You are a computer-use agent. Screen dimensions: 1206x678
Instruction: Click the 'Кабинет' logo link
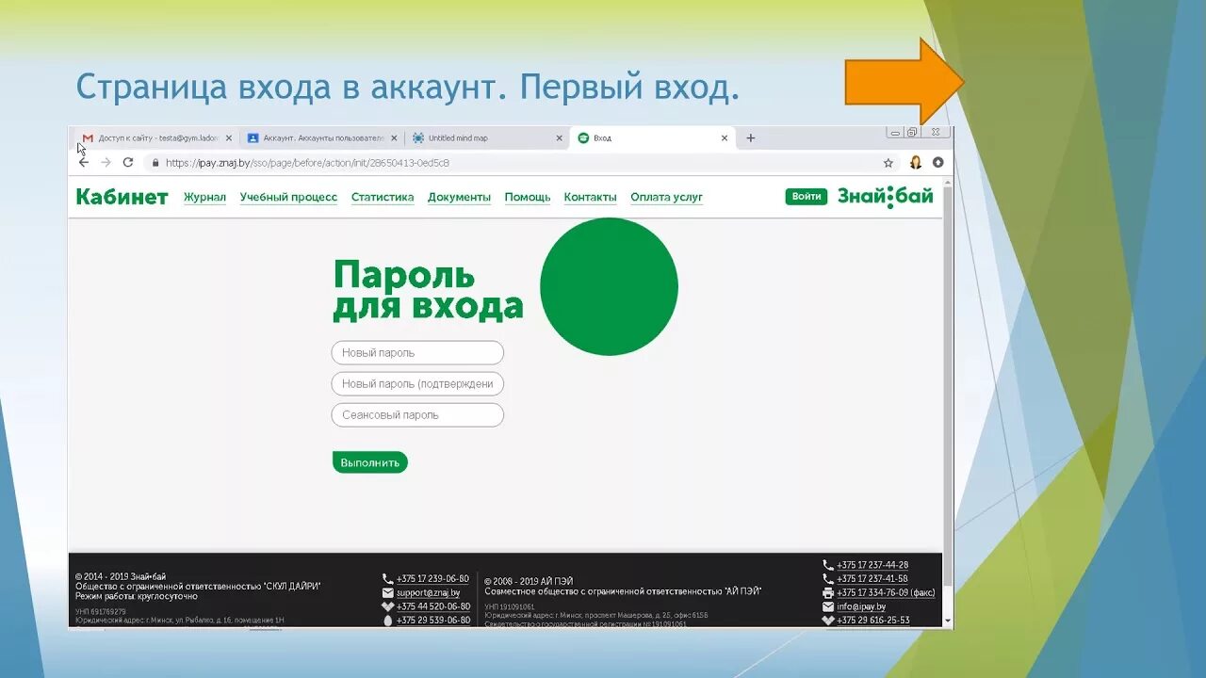122,197
